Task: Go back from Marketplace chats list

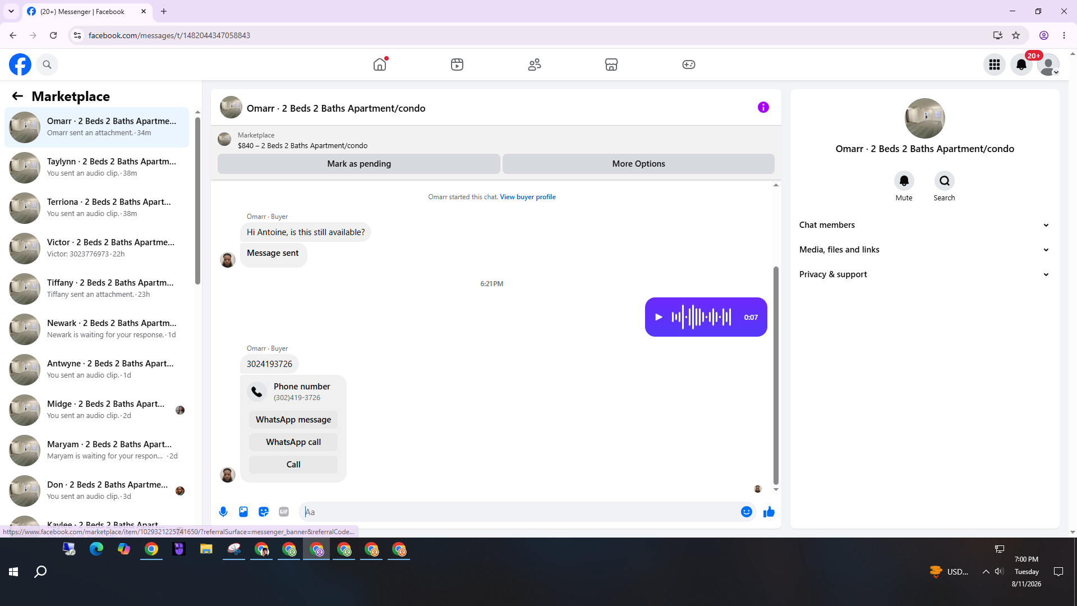Action: coord(17,97)
